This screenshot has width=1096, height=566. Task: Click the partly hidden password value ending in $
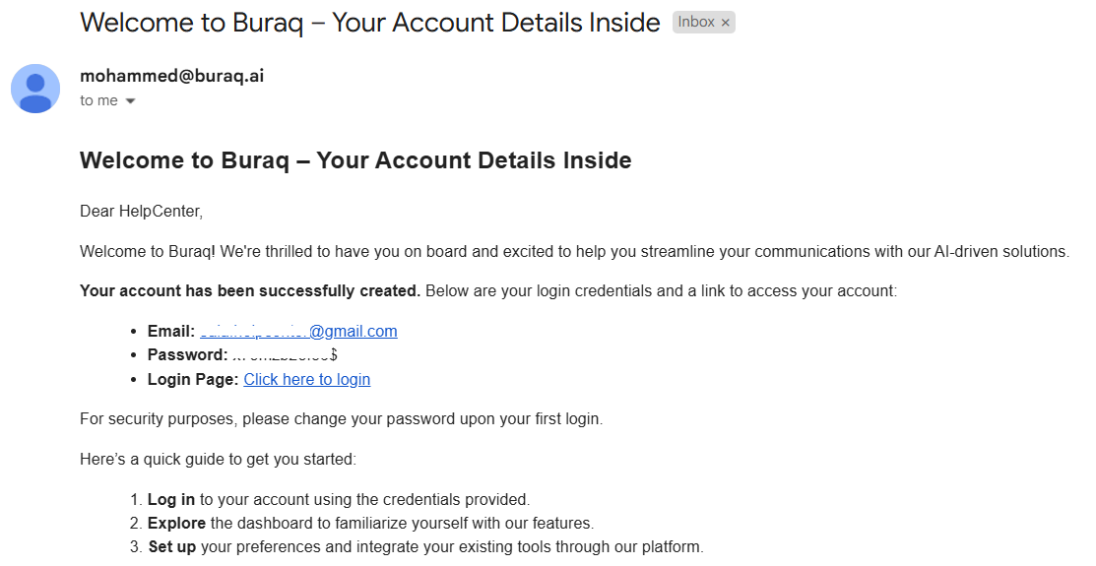(285, 355)
